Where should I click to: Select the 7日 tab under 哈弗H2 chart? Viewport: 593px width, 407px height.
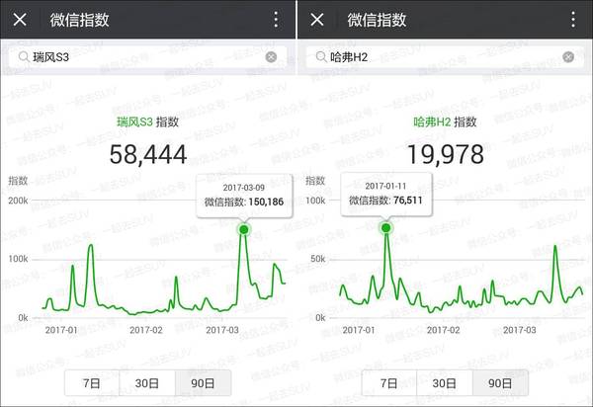(389, 383)
